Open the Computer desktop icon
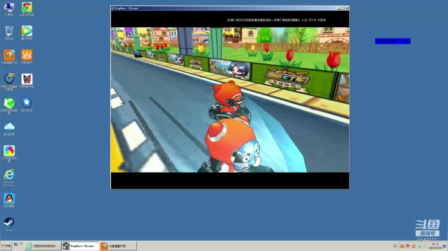The height and width of the screenshot is (251, 448). tap(9, 9)
